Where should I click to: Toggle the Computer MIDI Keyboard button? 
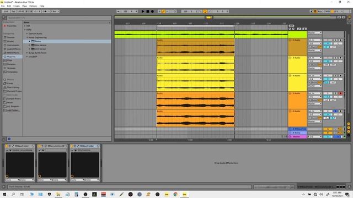(315, 12)
